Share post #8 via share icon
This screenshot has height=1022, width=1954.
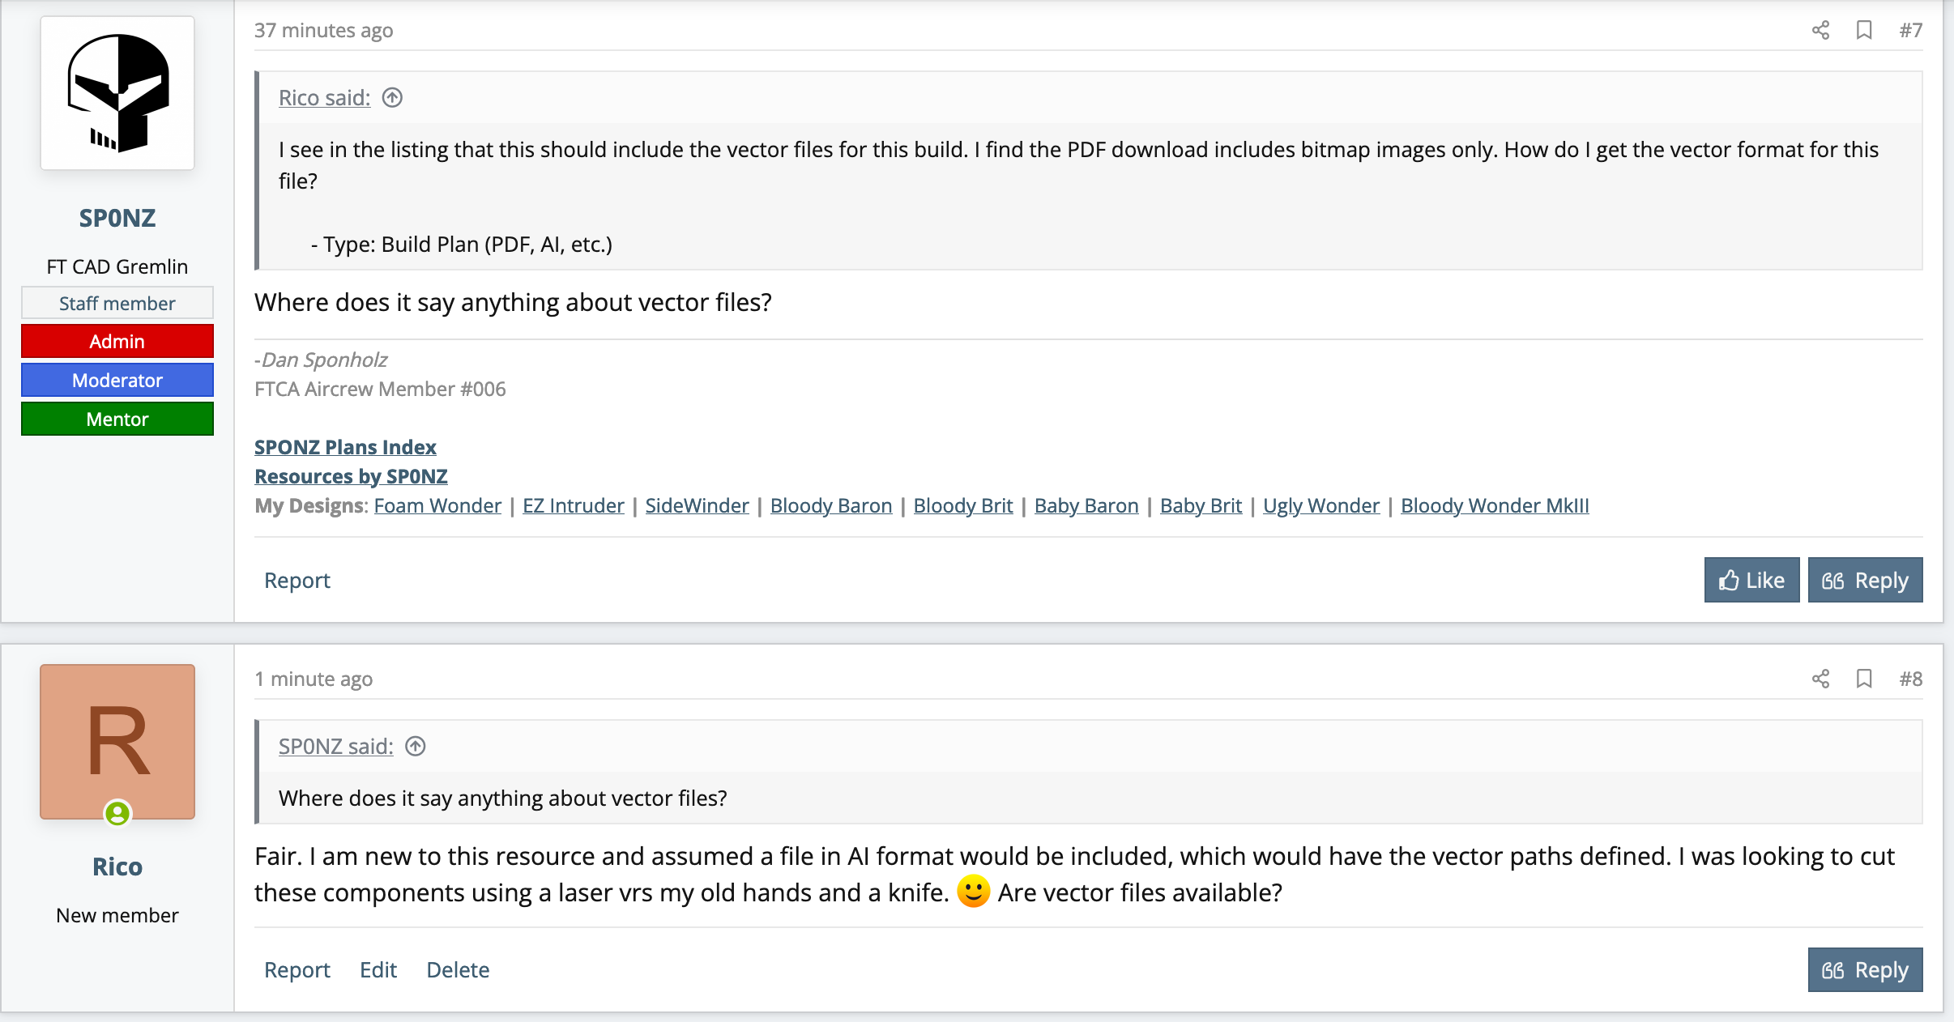[x=1820, y=679]
